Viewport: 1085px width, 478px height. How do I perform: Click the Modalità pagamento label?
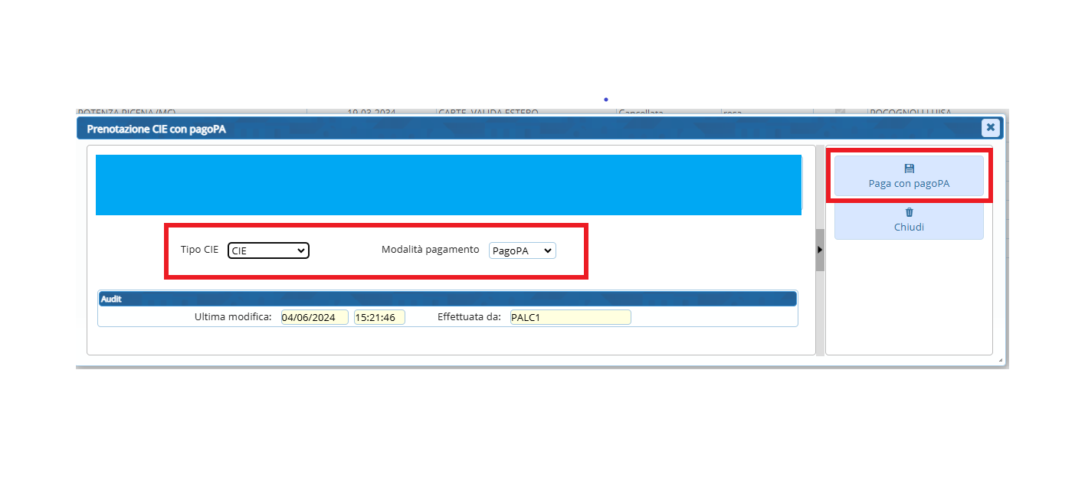click(x=430, y=250)
